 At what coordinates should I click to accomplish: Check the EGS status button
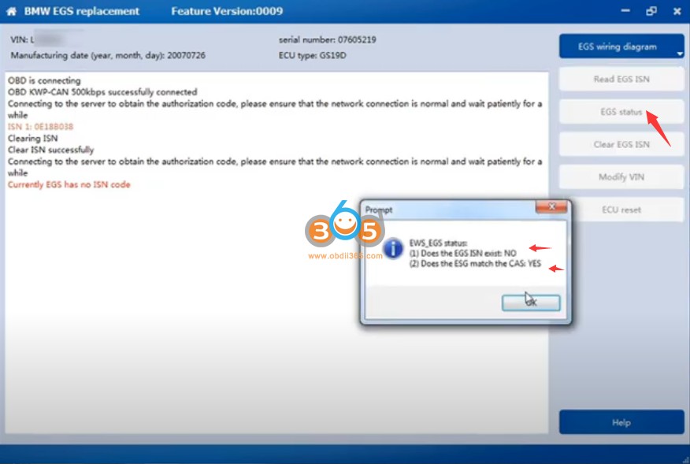coord(621,112)
